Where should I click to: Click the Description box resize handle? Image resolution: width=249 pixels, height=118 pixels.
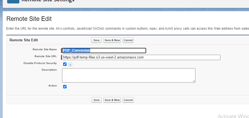pyautogui.click(x=194, y=81)
